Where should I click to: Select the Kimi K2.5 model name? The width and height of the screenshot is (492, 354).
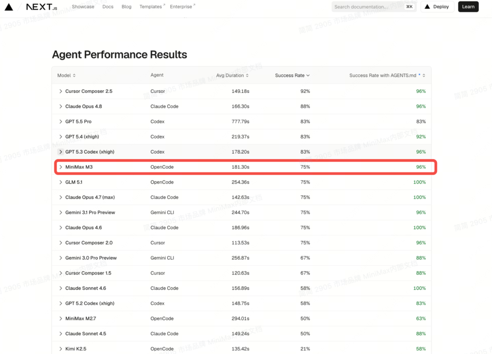coord(76,349)
